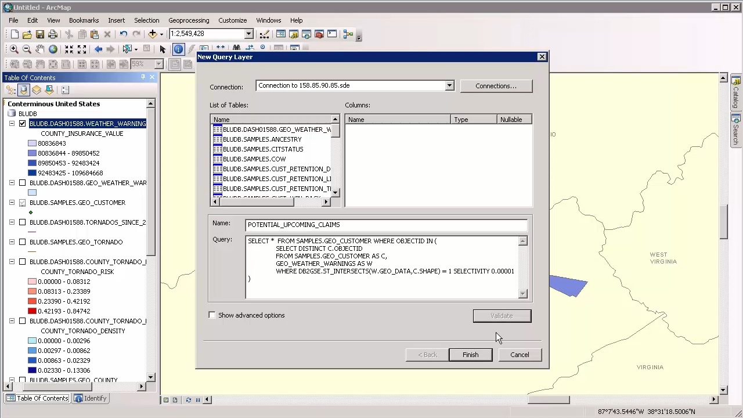The height and width of the screenshot is (418, 743).
Task: Uncheck the WEATHER_WARNING layer visibility
Action: [x=22, y=124]
